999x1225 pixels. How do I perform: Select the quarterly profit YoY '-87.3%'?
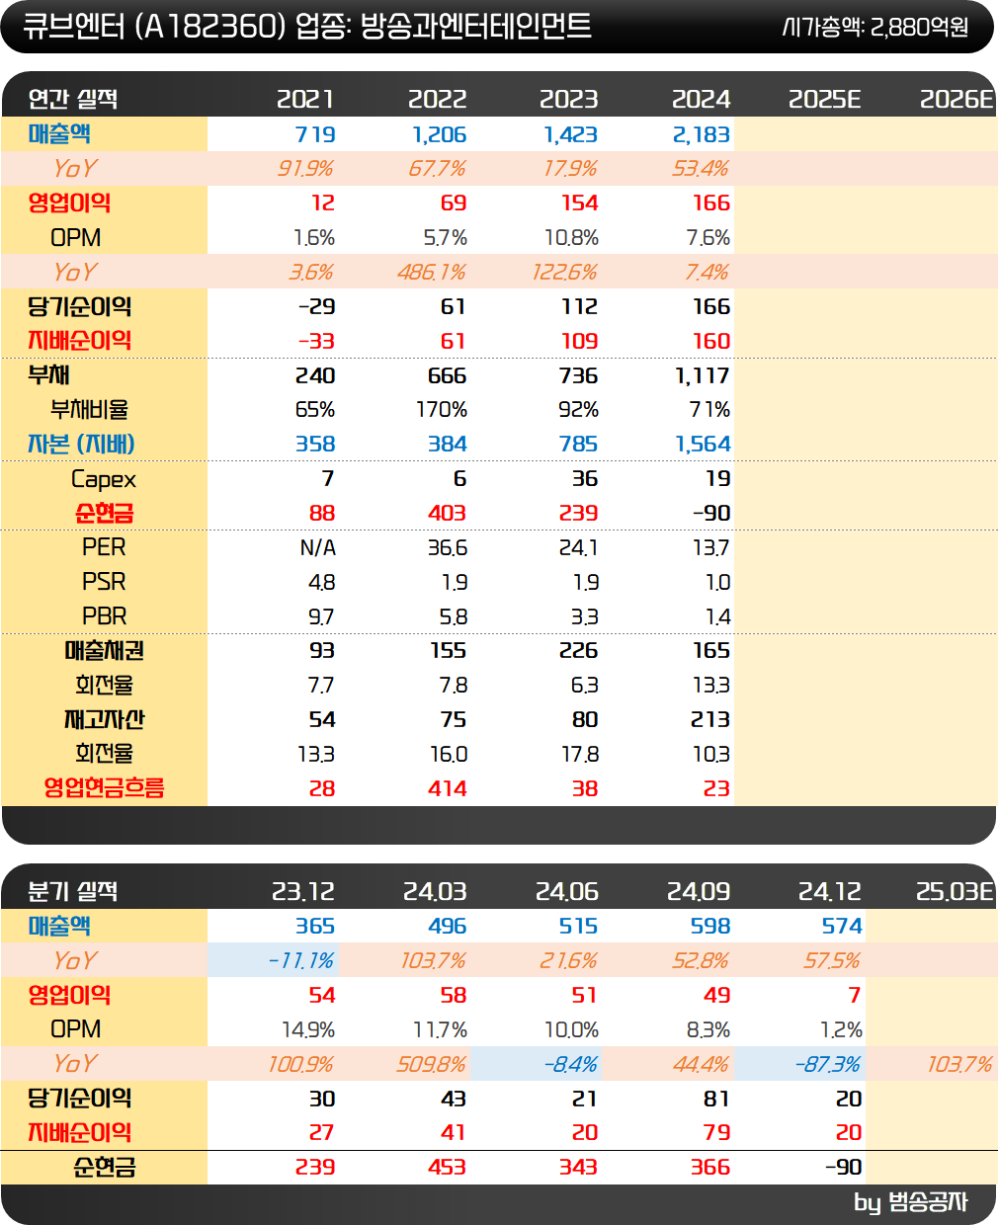click(827, 1064)
